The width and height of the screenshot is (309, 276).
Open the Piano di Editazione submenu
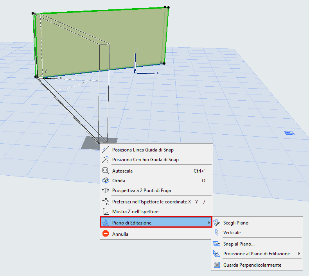pos(156,223)
